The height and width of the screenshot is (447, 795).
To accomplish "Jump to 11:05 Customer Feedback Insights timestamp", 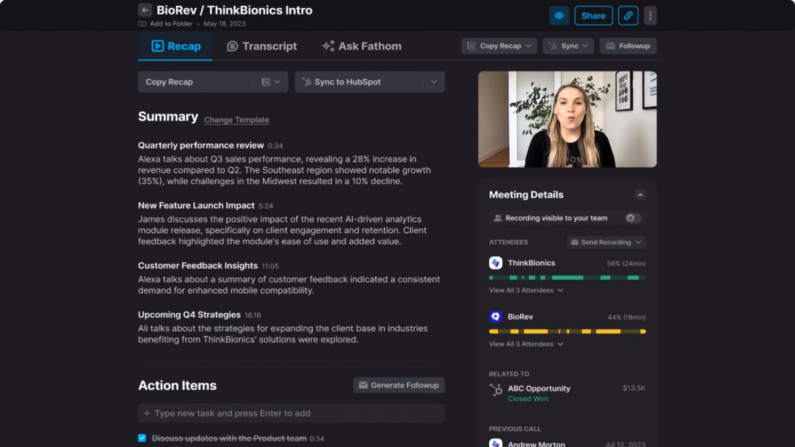I will click(x=270, y=266).
